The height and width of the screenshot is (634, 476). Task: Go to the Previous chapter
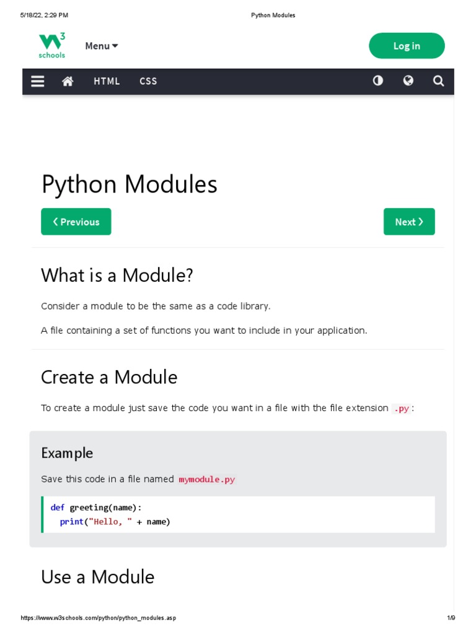pyautogui.click(x=76, y=222)
